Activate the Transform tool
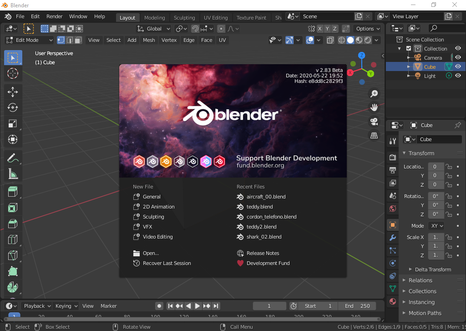The height and width of the screenshot is (331, 466). pos(12,139)
